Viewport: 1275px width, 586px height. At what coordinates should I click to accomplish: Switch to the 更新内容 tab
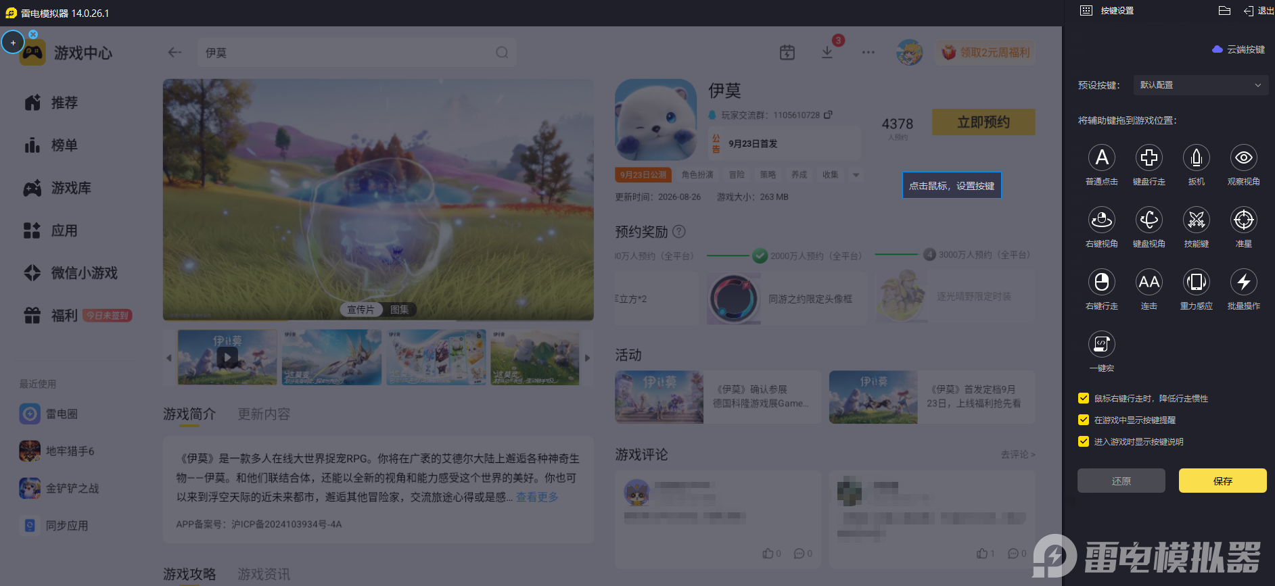(264, 414)
